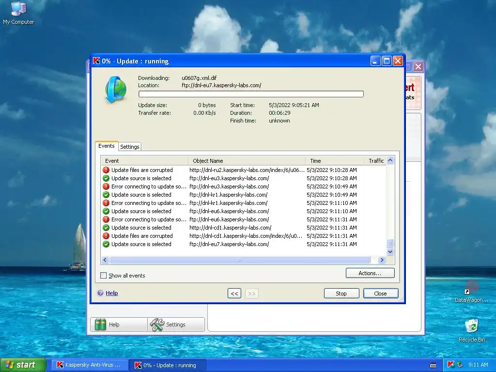Maximize the update window

click(x=387, y=61)
